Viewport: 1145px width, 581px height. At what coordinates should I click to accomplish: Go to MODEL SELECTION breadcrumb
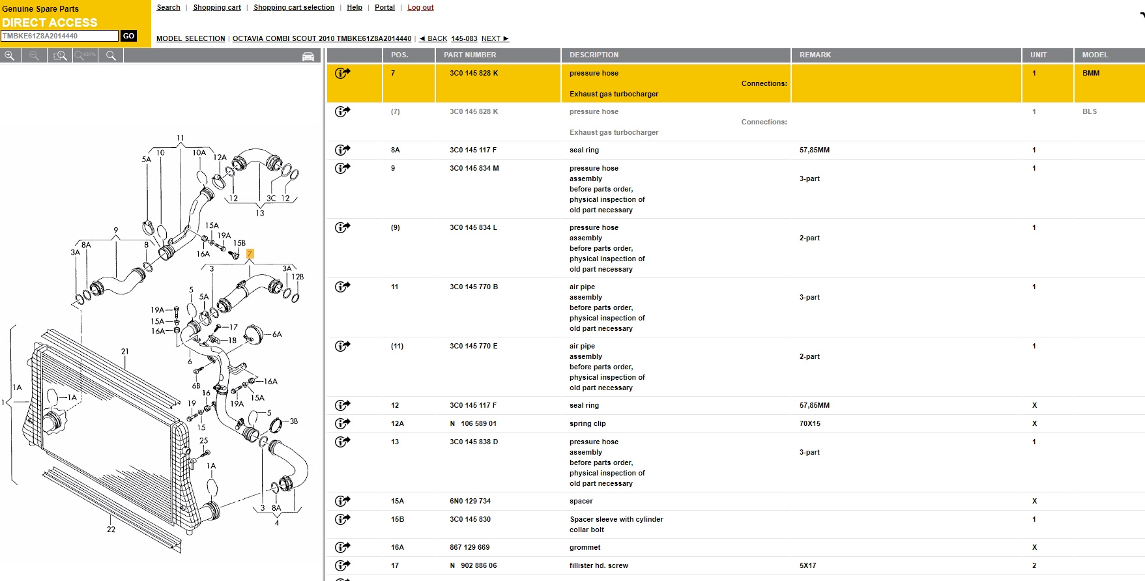click(x=191, y=39)
